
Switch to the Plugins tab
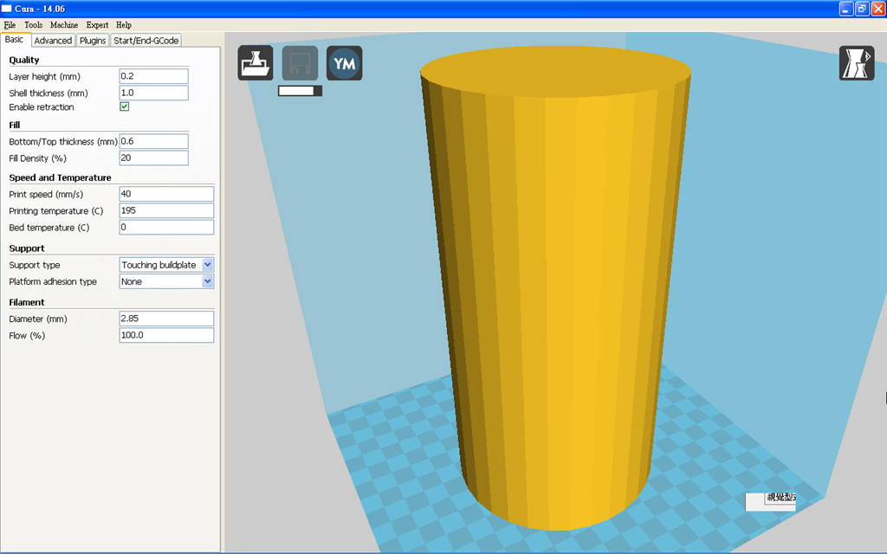pyautogui.click(x=93, y=41)
